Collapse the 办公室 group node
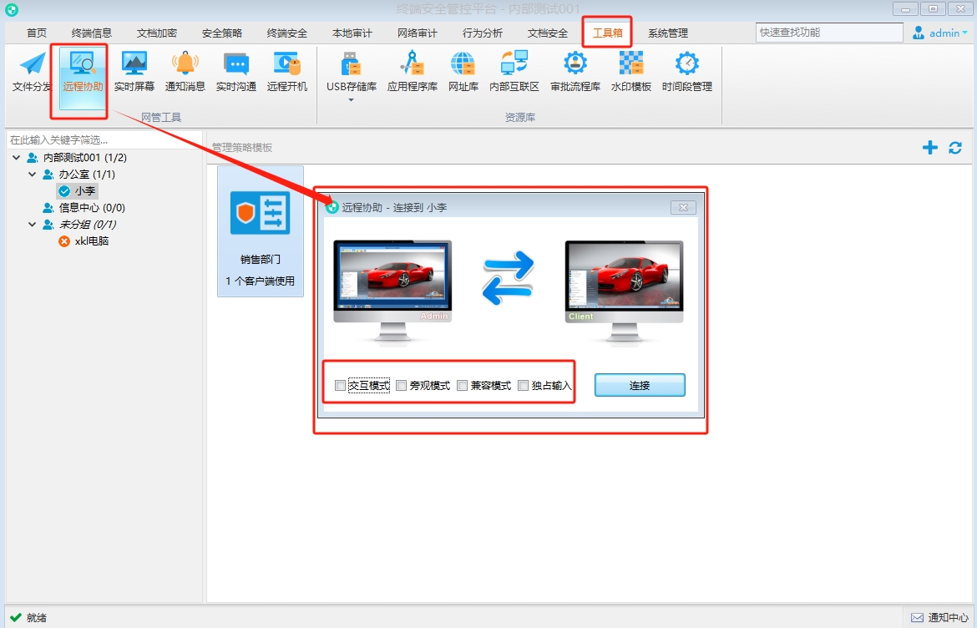This screenshot has width=977, height=628. [x=33, y=175]
